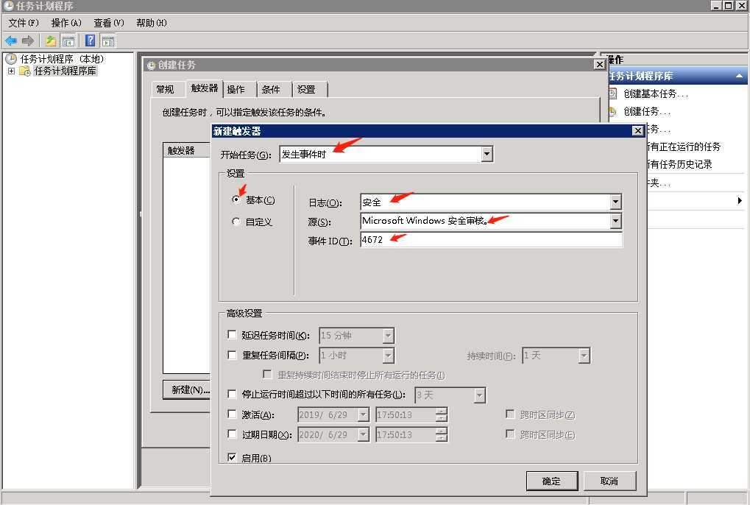Switch to the 设置 tab
Screen dimensions: 750x505
[306, 89]
